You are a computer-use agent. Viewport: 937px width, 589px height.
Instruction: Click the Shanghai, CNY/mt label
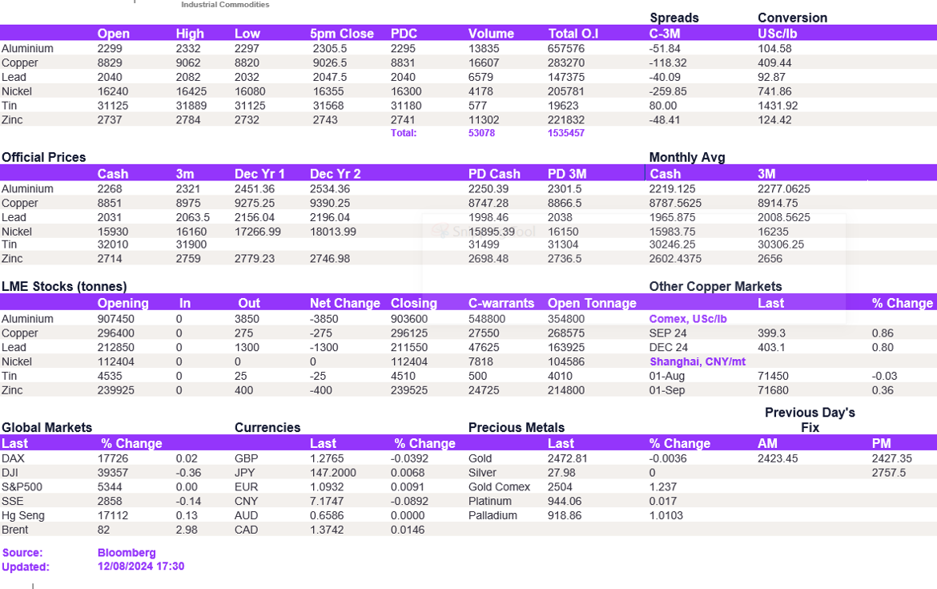point(698,362)
